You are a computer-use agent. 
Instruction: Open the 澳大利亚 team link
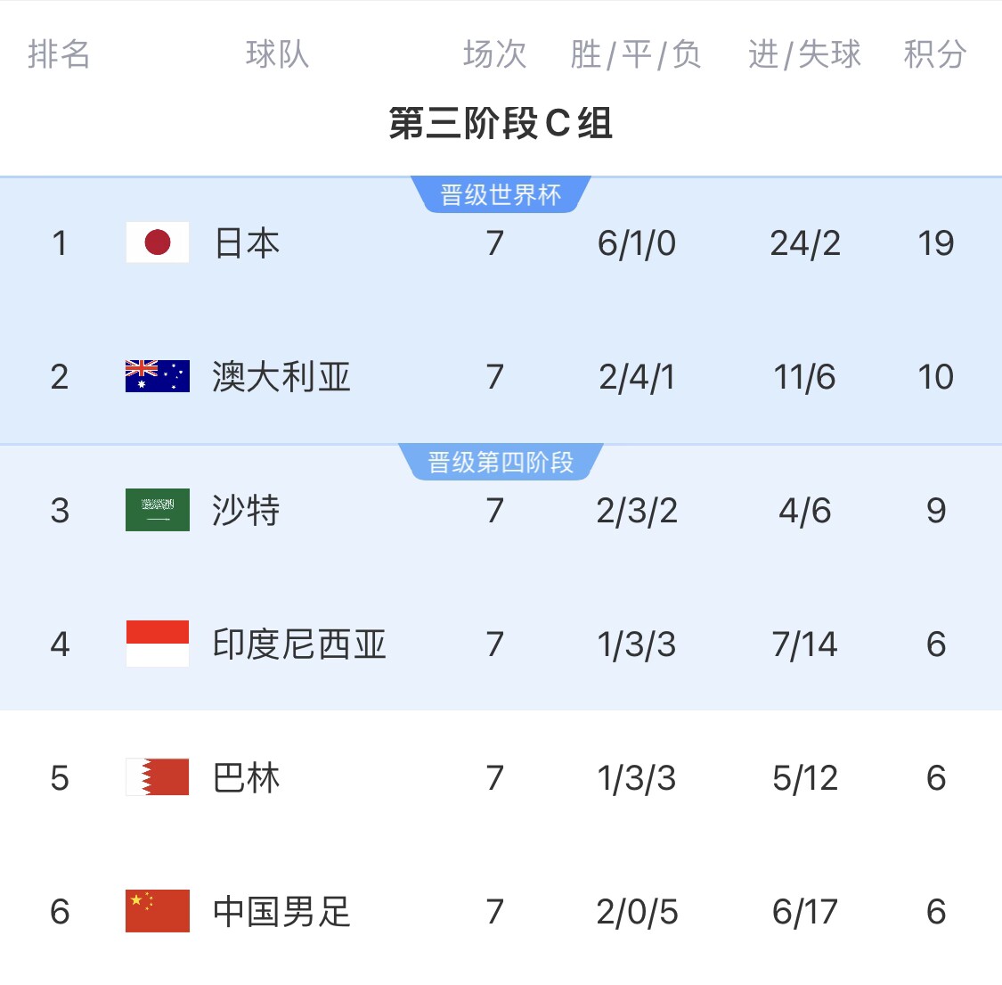click(x=281, y=377)
